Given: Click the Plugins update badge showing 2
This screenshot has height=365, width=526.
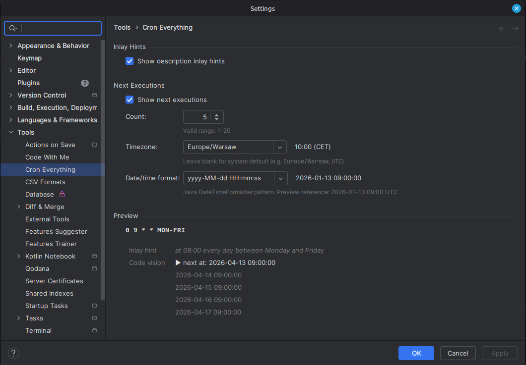Looking at the screenshot, I should click(x=85, y=83).
